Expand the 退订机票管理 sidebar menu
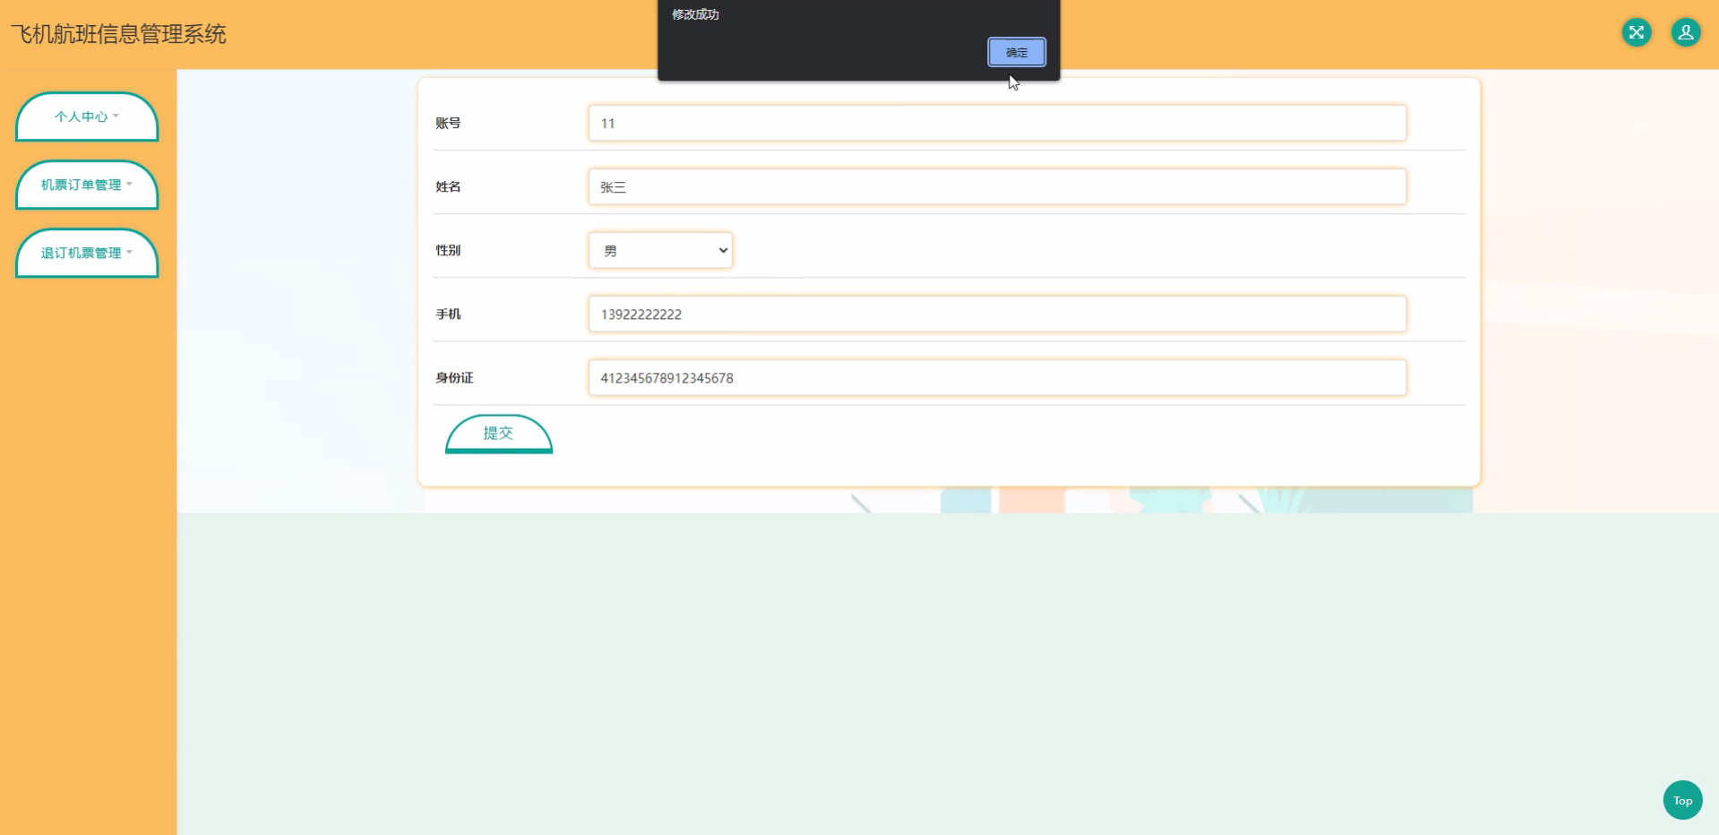The width and height of the screenshot is (1719, 835). point(87,253)
